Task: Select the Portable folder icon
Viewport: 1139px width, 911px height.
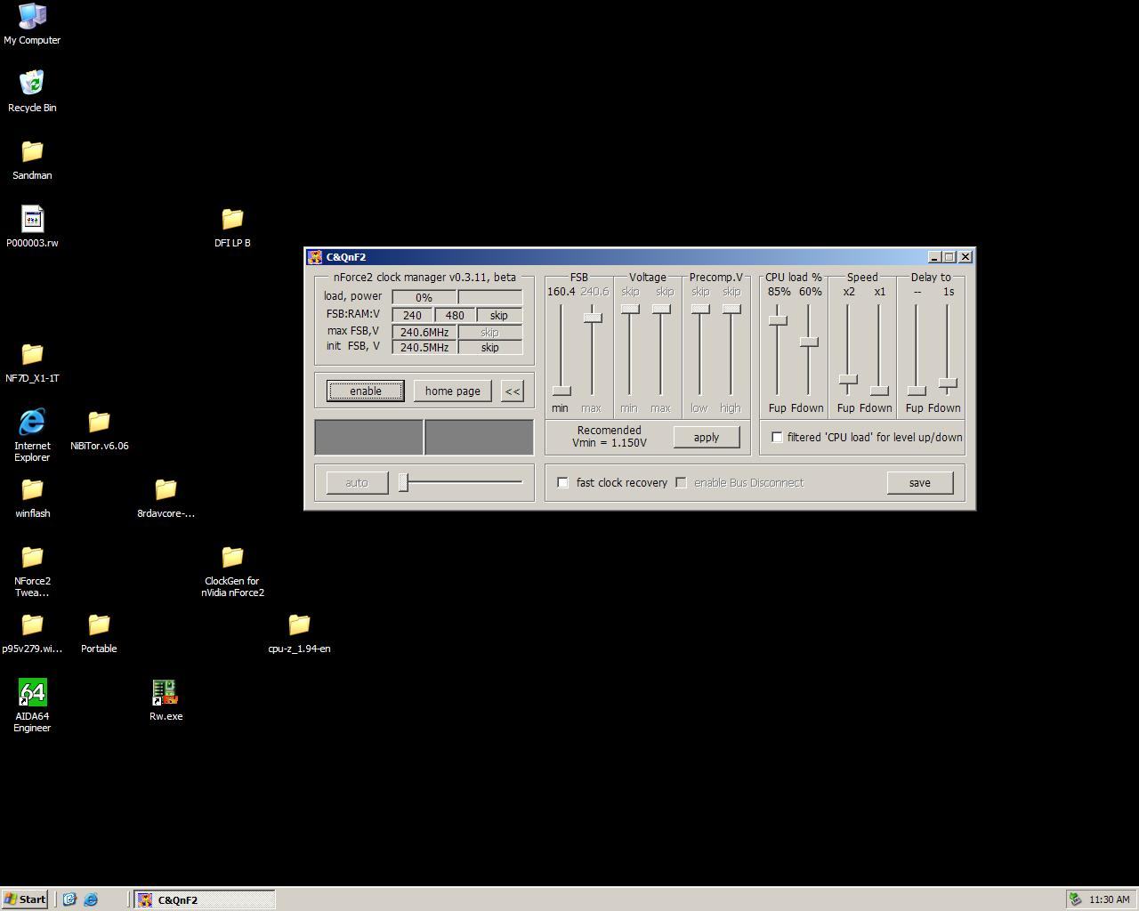Action: (99, 633)
